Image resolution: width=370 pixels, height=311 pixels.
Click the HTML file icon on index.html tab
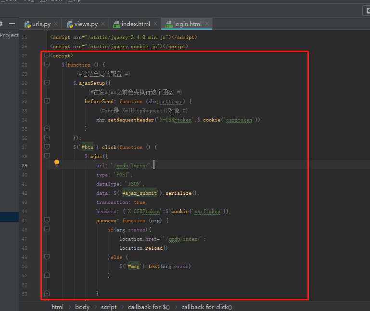(x=116, y=24)
